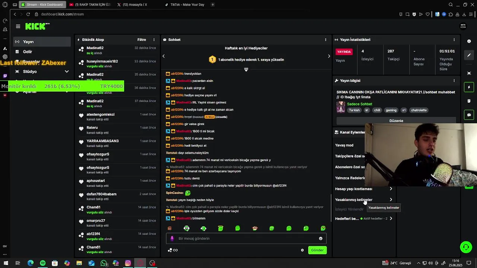Screen dimensions: 477x268
Task: Send the chat message with Gönder
Action: (x=318, y=250)
